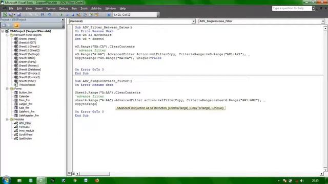The image size is (328, 184).
Task: Open the Format menu
Action: 51,9
